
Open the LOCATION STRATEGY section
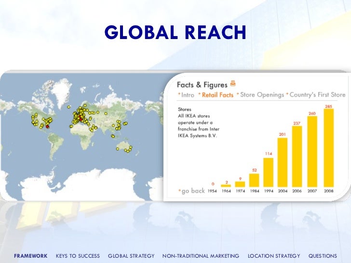coord(274,256)
